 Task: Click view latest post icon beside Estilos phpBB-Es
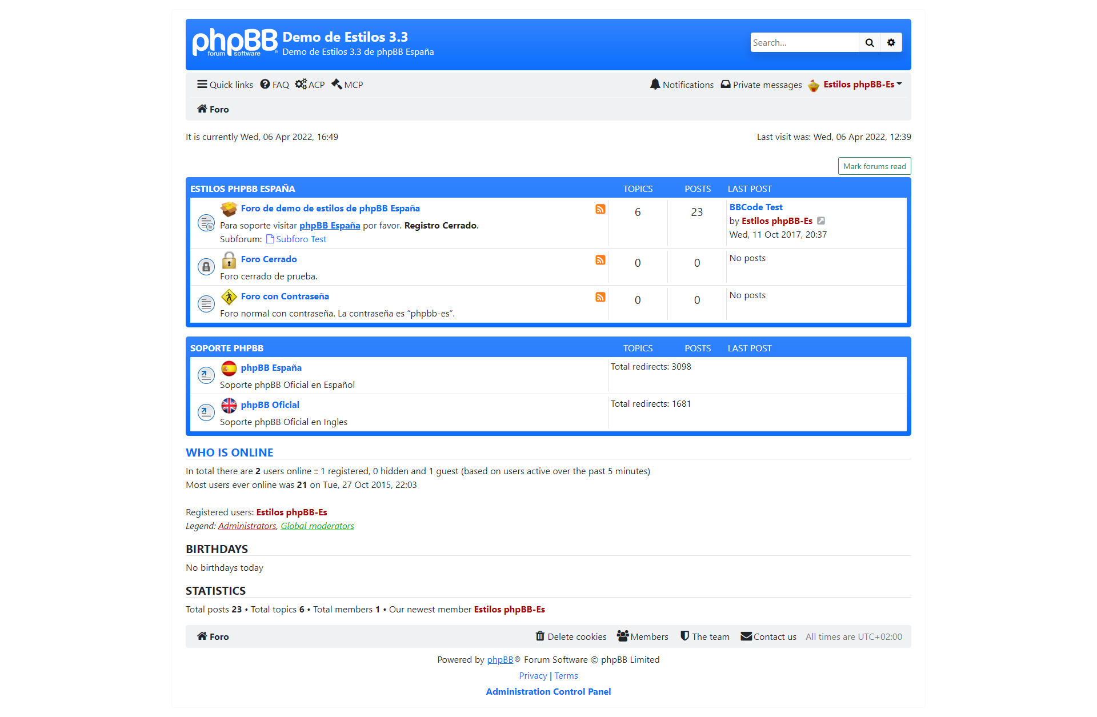pos(821,221)
